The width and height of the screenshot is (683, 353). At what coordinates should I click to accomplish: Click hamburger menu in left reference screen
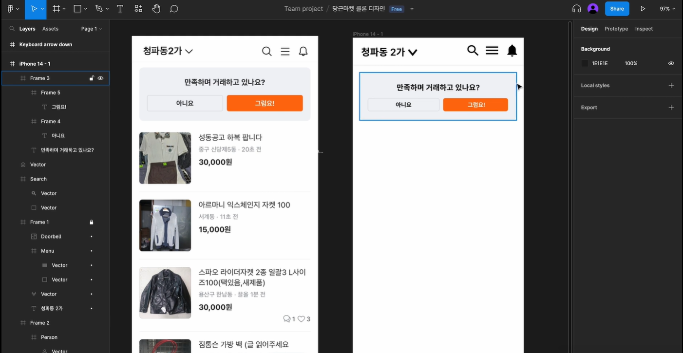[285, 51]
